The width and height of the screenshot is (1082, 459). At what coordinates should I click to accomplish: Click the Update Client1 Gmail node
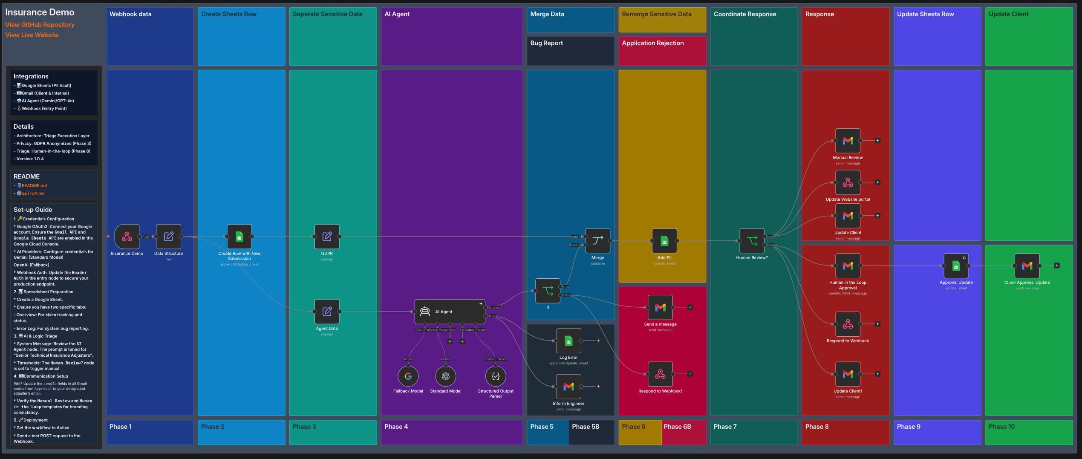848,374
